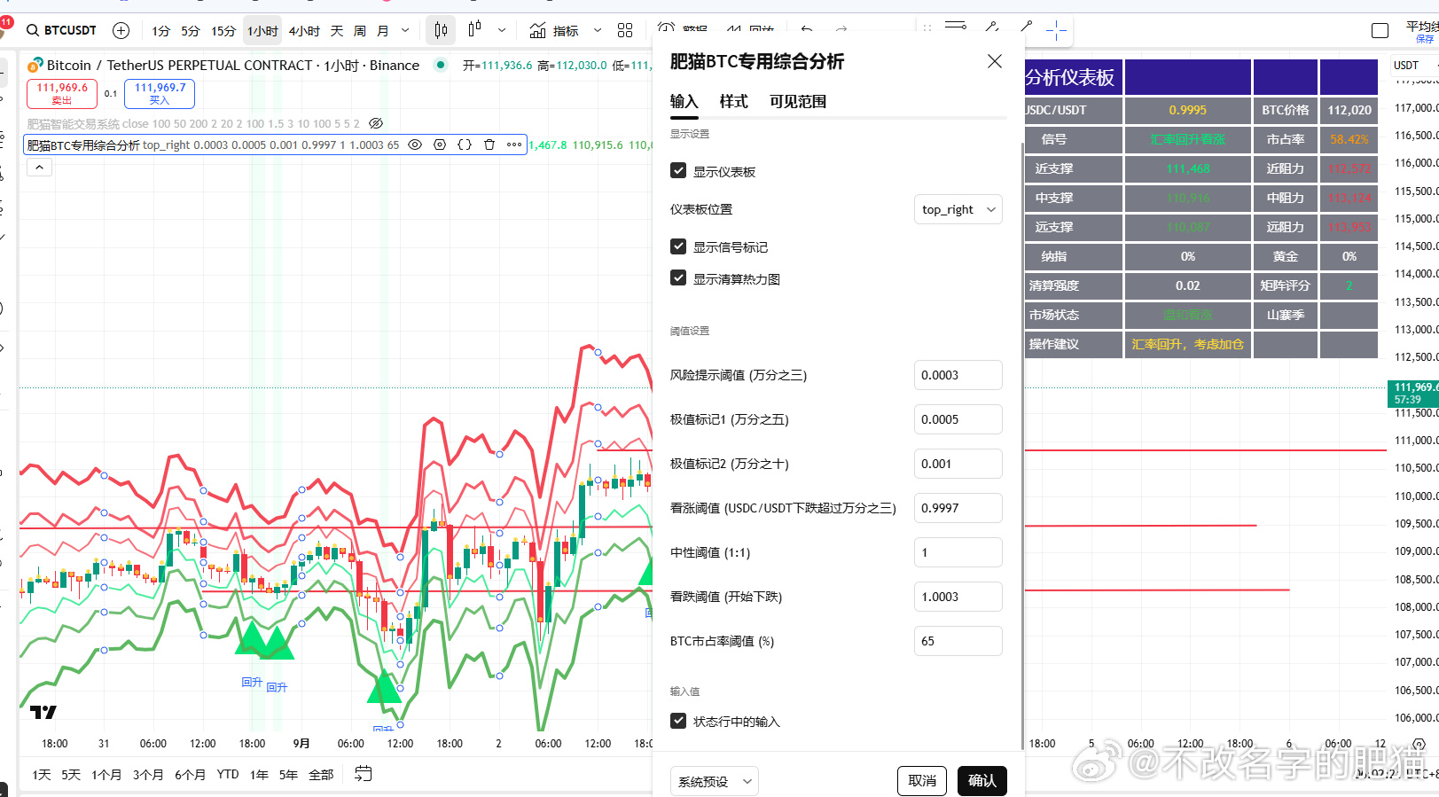
Task: Open bar chart style icon
Action: click(x=475, y=29)
